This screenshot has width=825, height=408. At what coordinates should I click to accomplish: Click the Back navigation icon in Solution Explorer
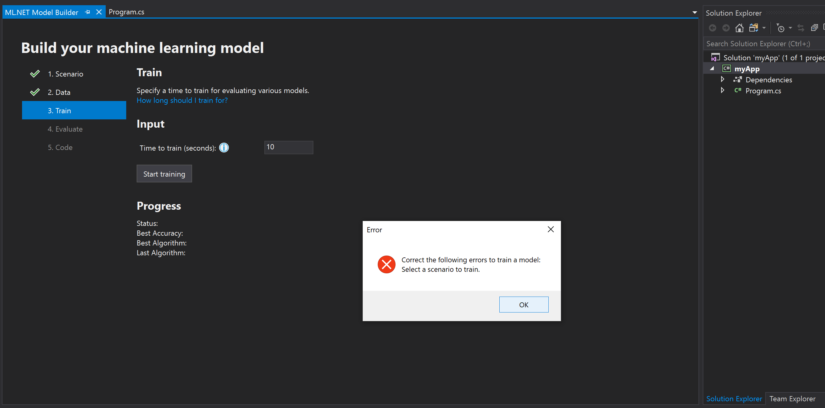[x=712, y=28]
